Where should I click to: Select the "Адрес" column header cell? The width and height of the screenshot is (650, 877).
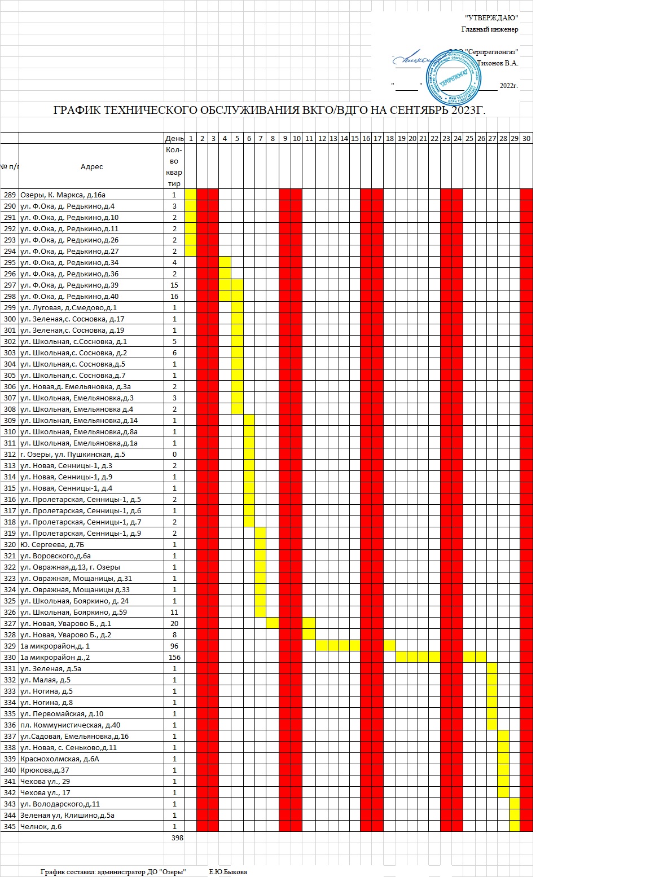click(x=92, y=166)
